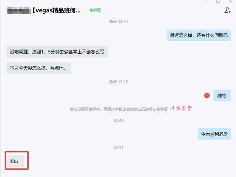Open the vegas精品班 chat title

click(x=57, y=10)
